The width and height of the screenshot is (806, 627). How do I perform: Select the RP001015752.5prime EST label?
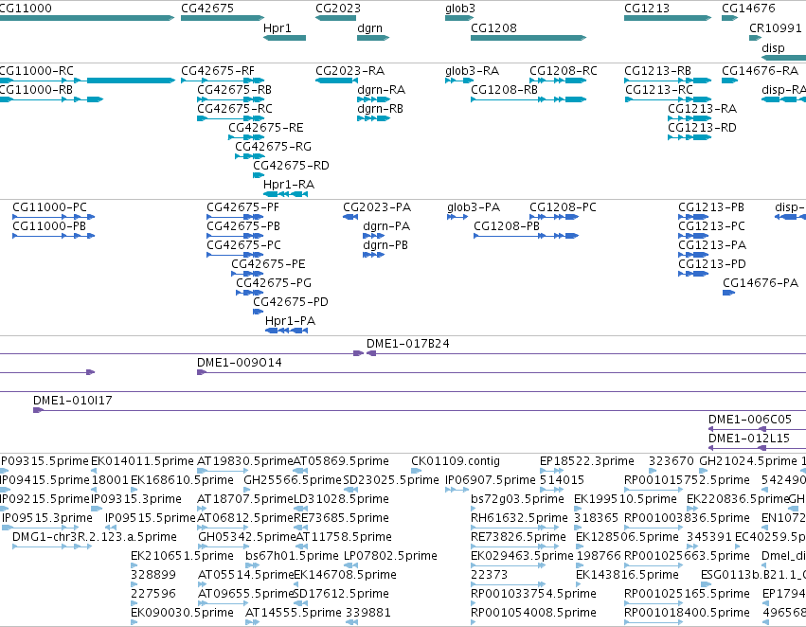[x=687, y=480]
